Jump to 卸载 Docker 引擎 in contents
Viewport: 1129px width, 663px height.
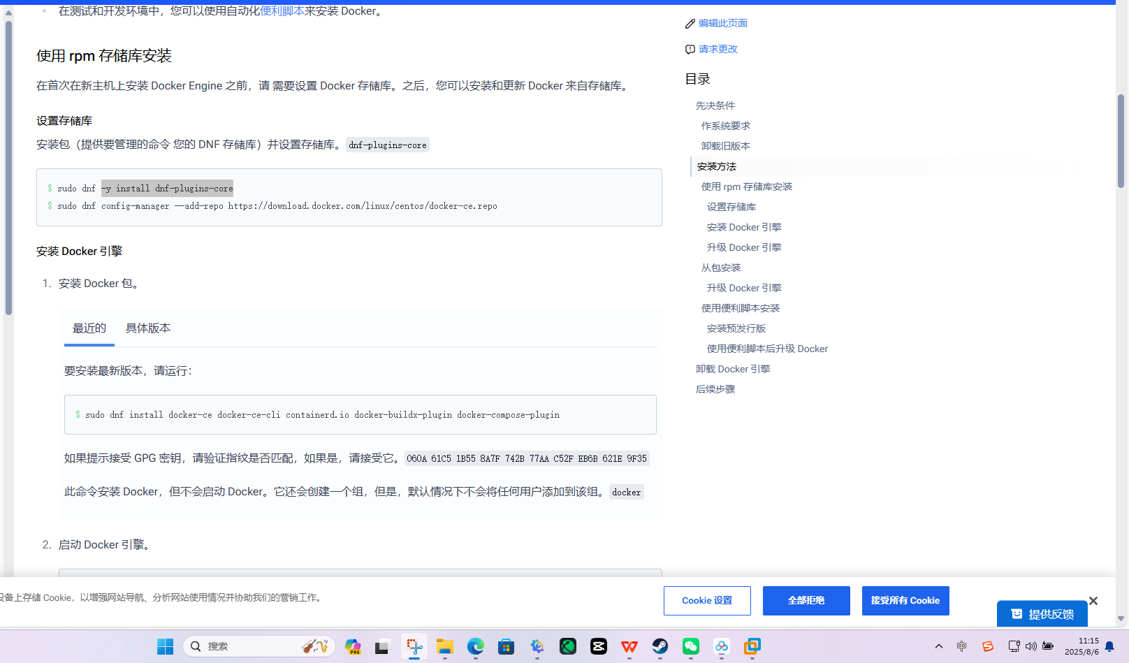pyautogui.click(x=733, y=369)
